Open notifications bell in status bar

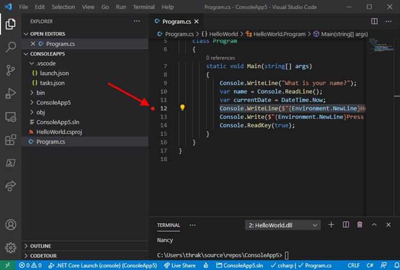pyautogui.click(x=396, y=265)
